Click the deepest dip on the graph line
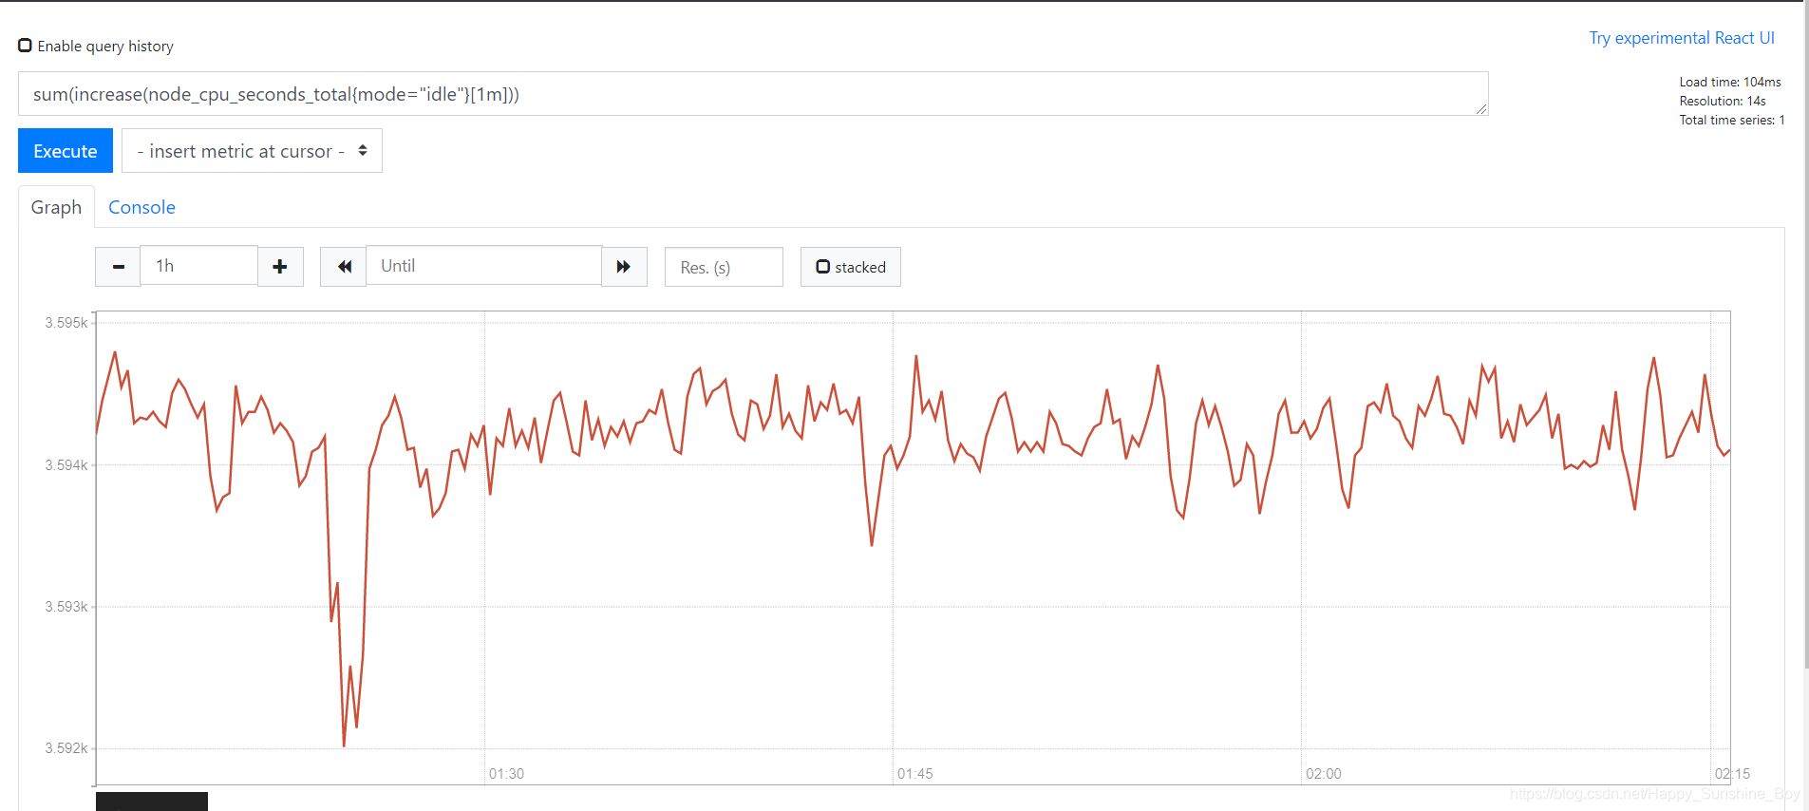The image size is (1809, 811). pos(344,745)
